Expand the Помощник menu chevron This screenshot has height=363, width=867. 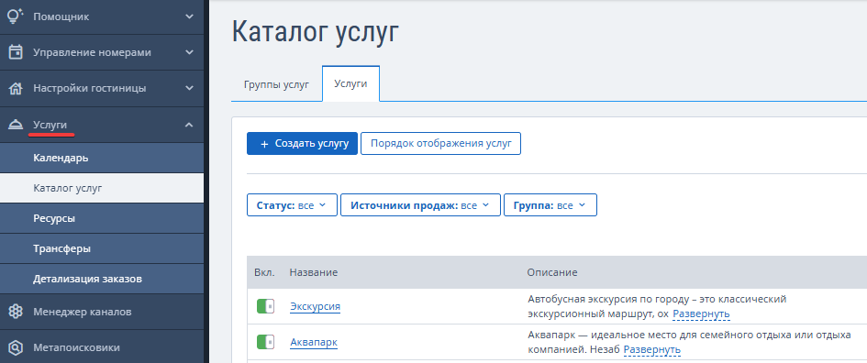pos(189,16)
